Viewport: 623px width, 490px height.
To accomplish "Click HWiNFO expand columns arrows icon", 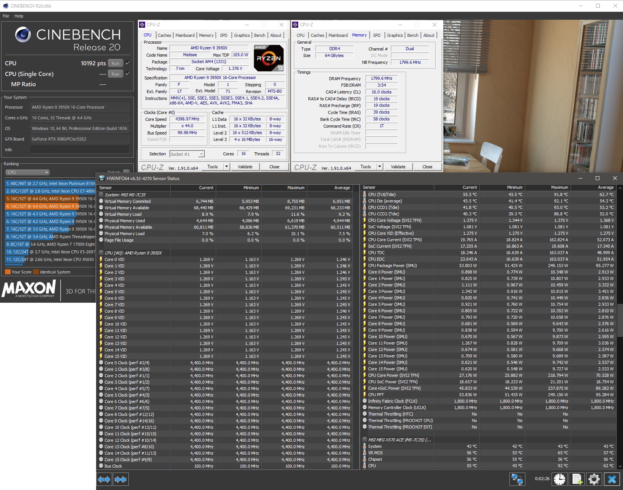I will click(x=104, y=479).
